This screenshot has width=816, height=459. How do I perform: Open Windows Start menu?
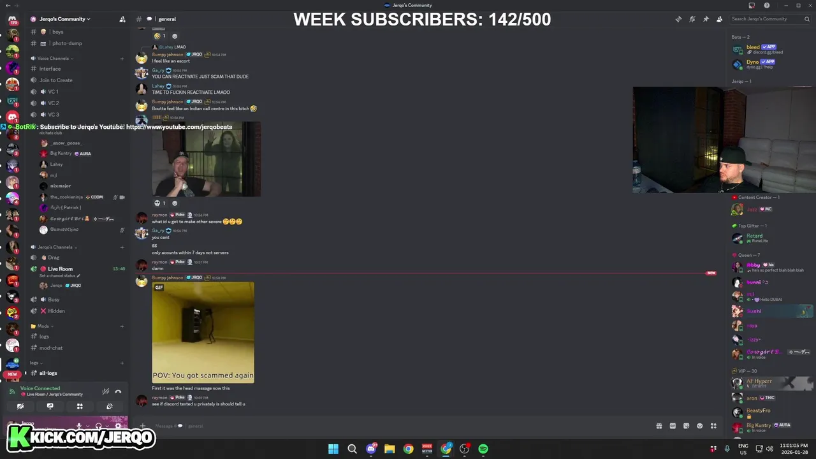(x=333, y=449)
